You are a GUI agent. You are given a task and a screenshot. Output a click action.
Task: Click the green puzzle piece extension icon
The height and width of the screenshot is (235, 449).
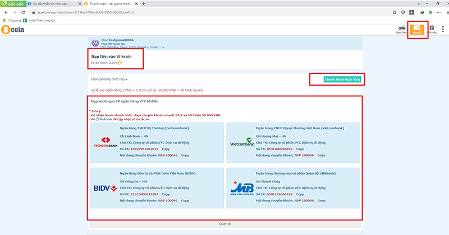430,12
